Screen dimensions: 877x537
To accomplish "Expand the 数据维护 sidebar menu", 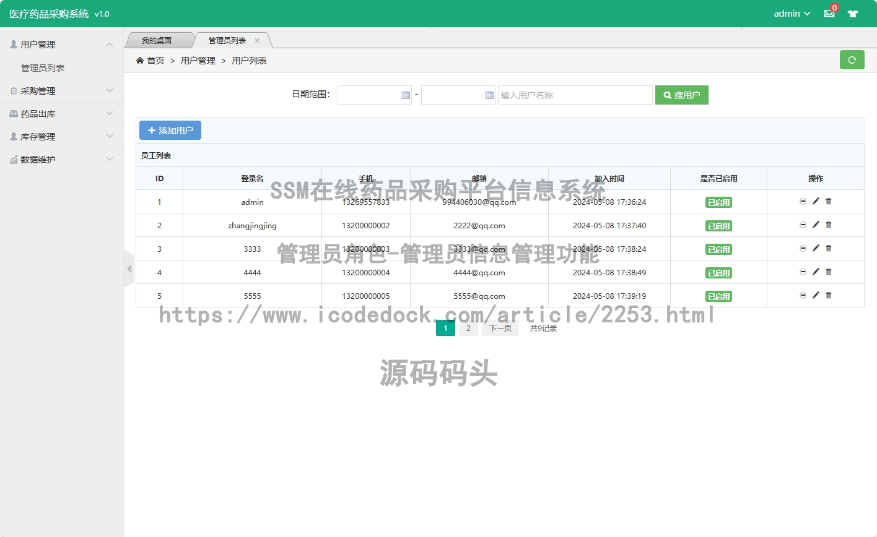I will click(x=62, y=160).
